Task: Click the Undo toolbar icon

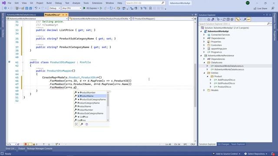Action: (x=36, y=8)
